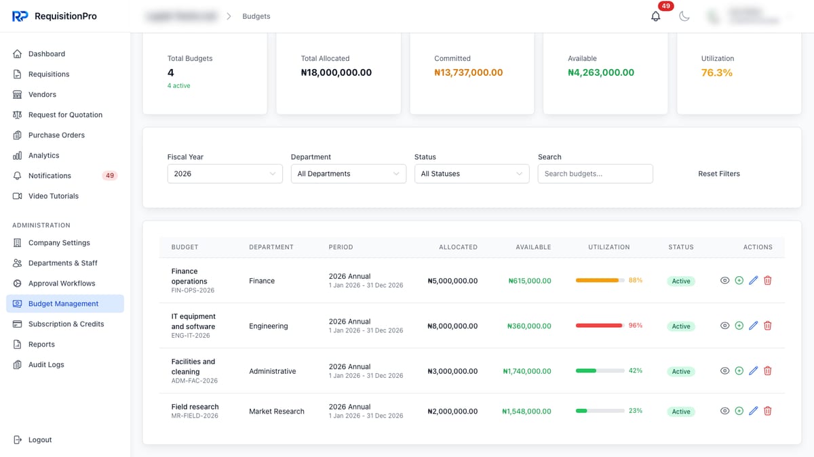Screen dimensions: 814x457
Task: Open Dashboard from the sidebar
Action: click(x=65, y=54)
